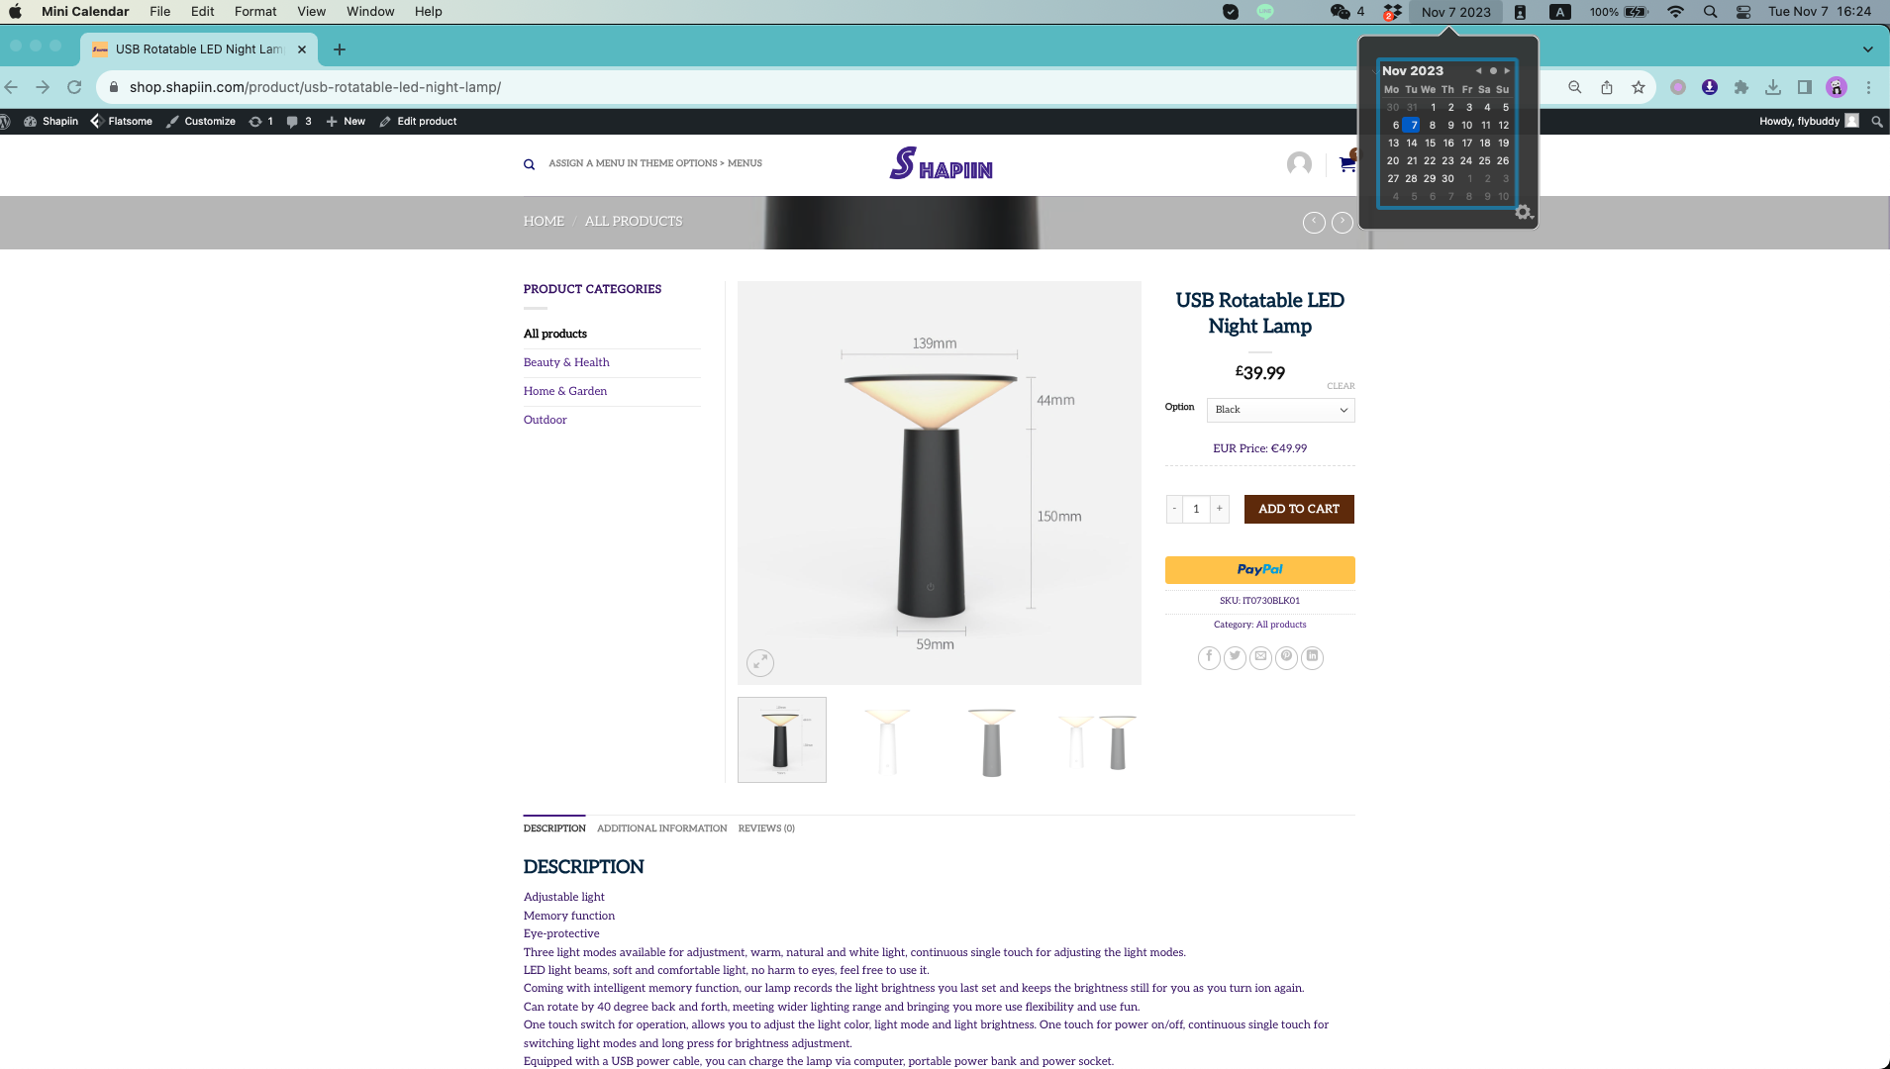This screenshot has width=1890, height=1069.
Task: Click the Add to Cart button
Action: (x=1299, y=509)
